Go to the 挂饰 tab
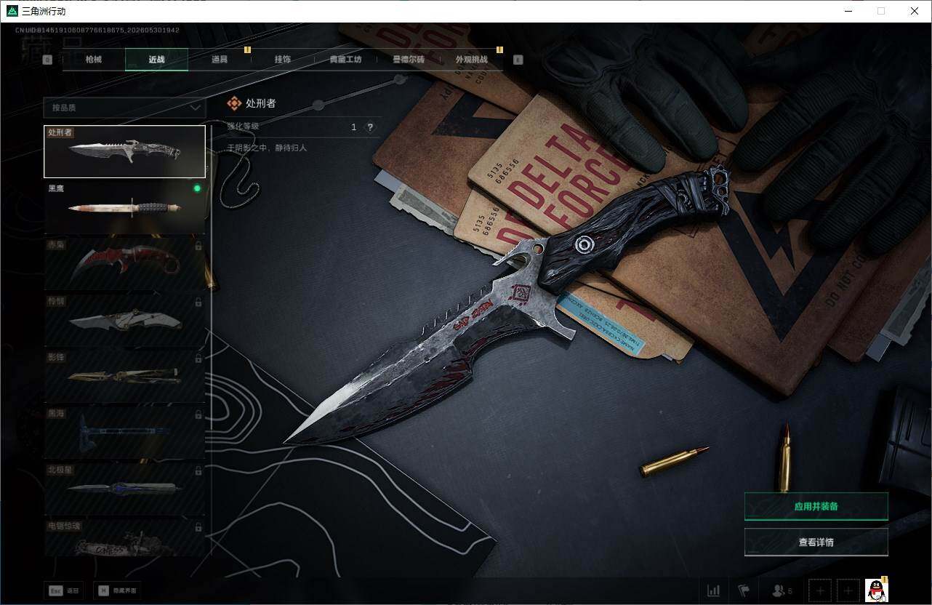 click(x=283, y=60)
